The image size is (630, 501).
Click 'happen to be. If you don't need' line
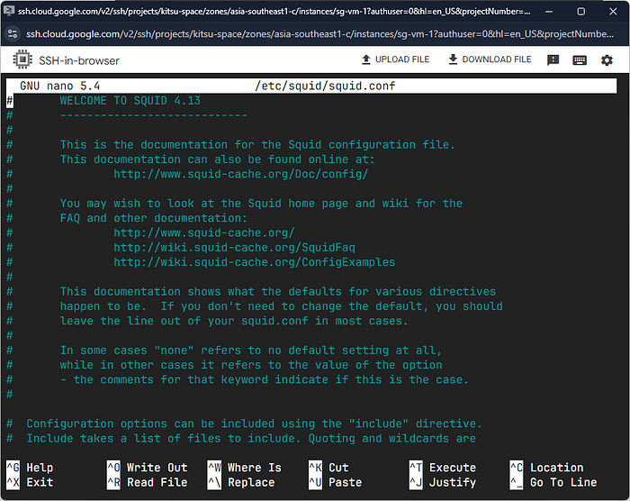[281, 306]
